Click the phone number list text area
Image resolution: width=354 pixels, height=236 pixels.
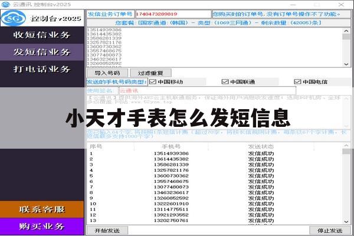(214, 47)
